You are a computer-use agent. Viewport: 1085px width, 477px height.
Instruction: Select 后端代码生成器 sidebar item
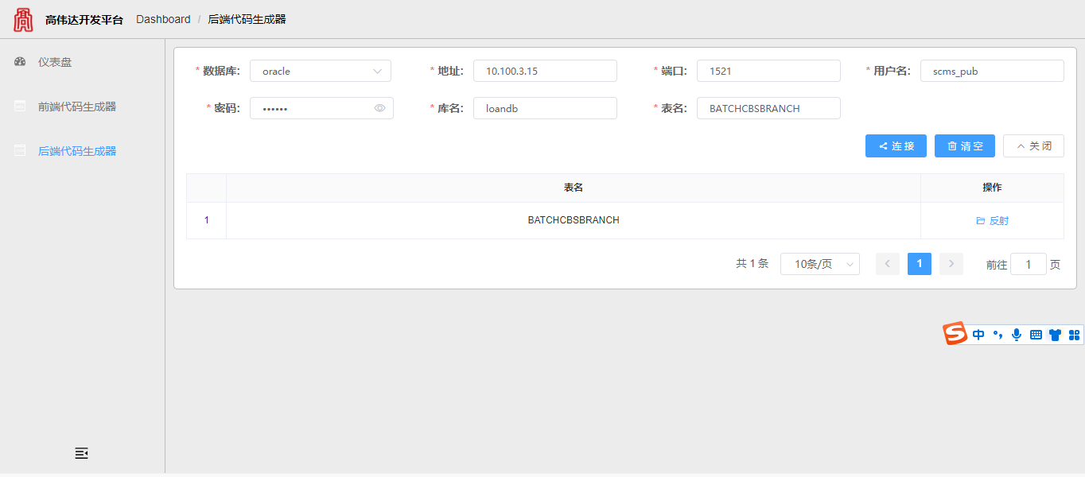click(x=76, y=151)
